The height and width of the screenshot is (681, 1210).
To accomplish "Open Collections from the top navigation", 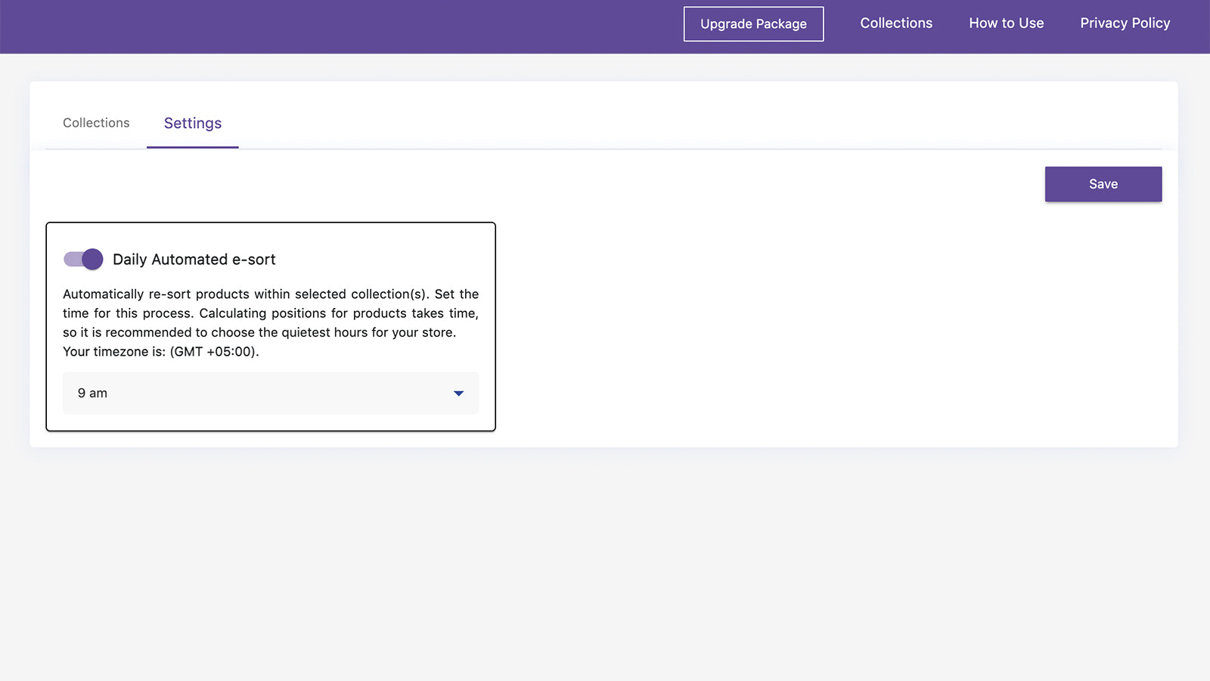I will tap(896, 23).
